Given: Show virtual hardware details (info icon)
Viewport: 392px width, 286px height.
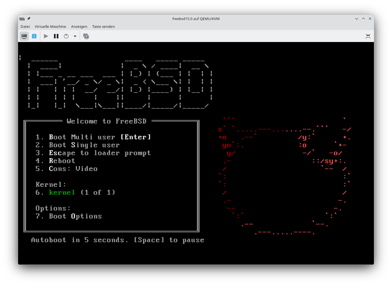Looking at the screenshot, I should pyautogui.click(x=34, y=36).
